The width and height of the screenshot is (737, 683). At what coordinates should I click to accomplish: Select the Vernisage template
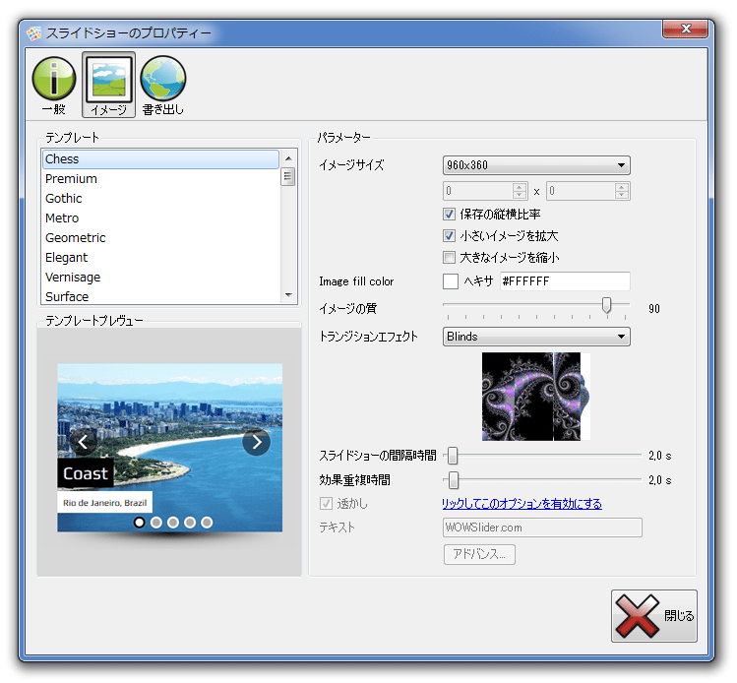coord(160,278)
